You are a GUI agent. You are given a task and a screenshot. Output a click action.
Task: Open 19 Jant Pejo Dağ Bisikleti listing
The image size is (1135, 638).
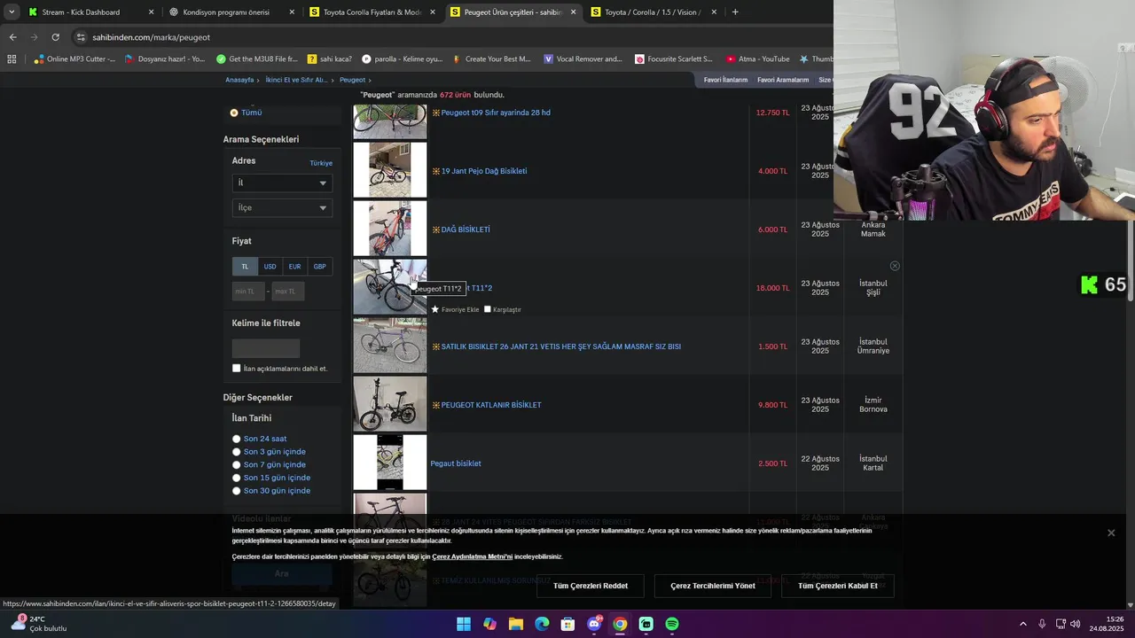pos(484,171)
